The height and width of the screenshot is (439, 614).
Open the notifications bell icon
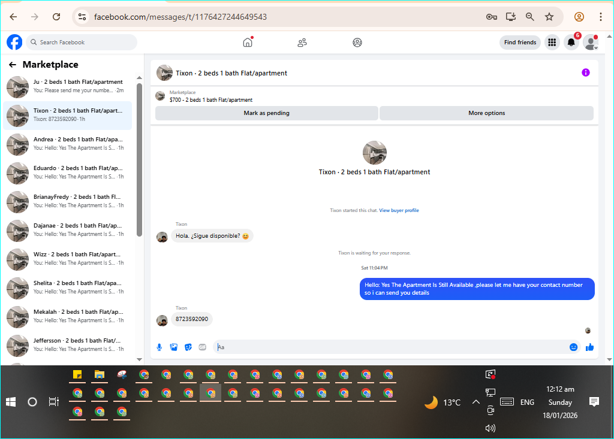click(571, 43)
